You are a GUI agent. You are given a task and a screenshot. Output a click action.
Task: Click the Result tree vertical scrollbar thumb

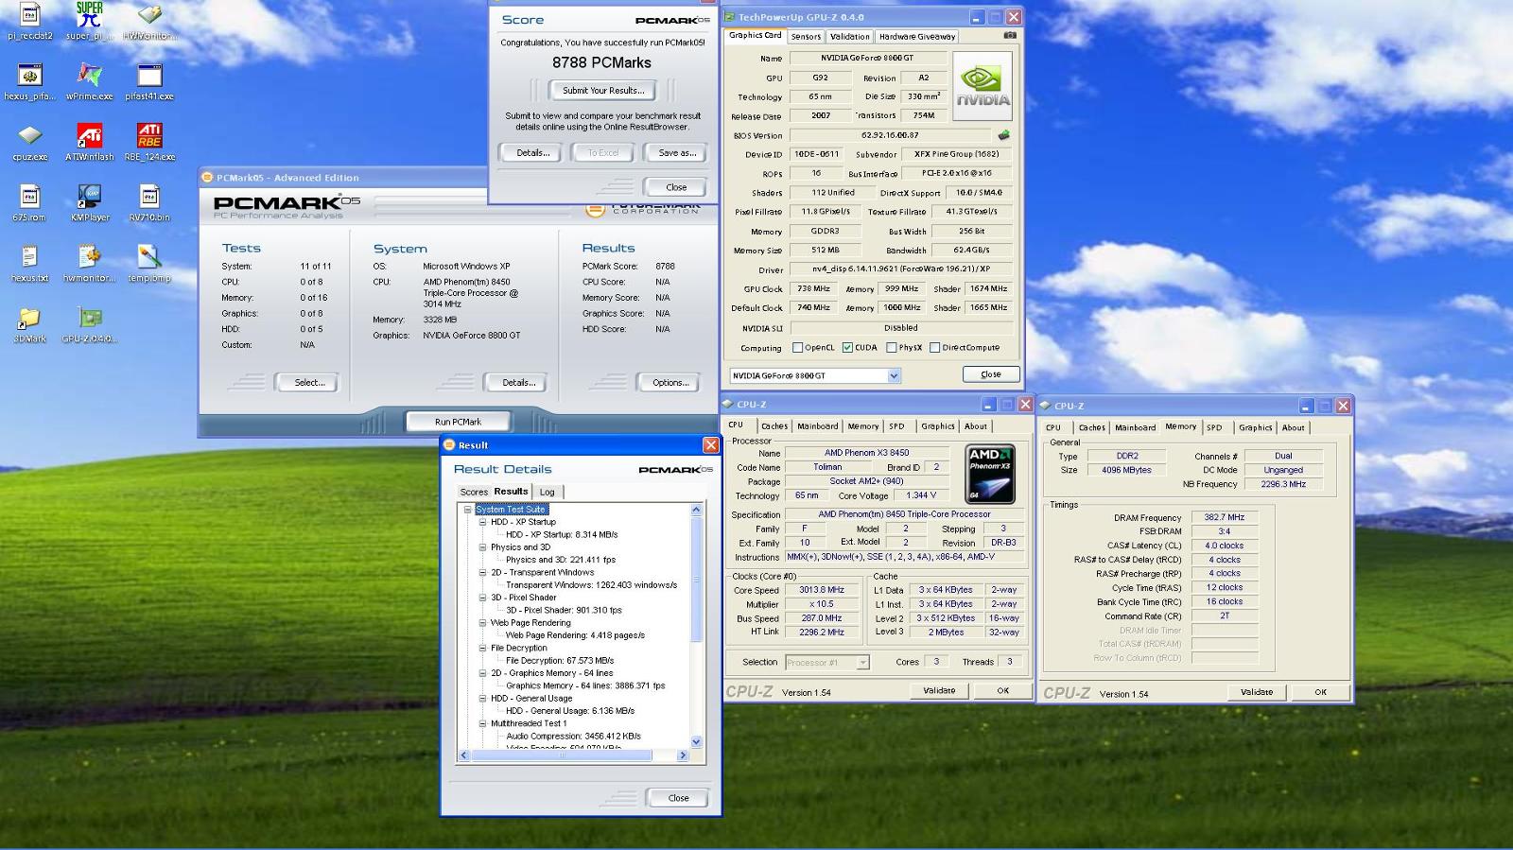coord(696,579)
